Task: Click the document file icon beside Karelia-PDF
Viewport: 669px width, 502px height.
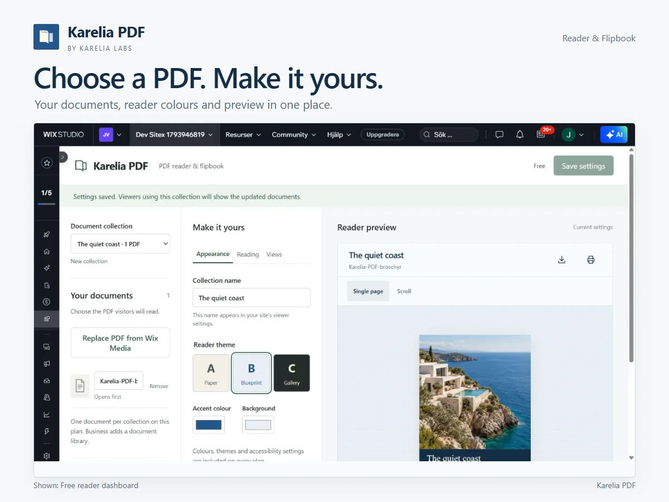Action: [x=80, y=385]
